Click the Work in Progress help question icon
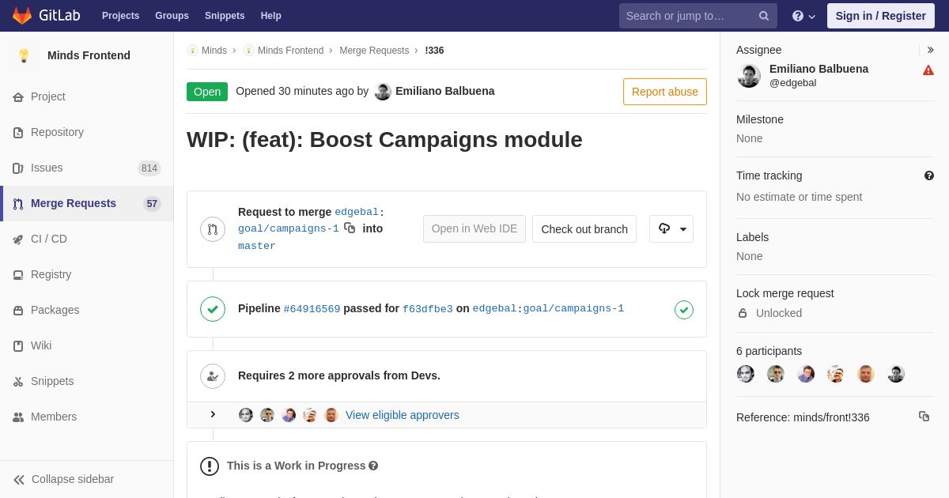This screenshot has width=949, height=498. click(373, 466)
